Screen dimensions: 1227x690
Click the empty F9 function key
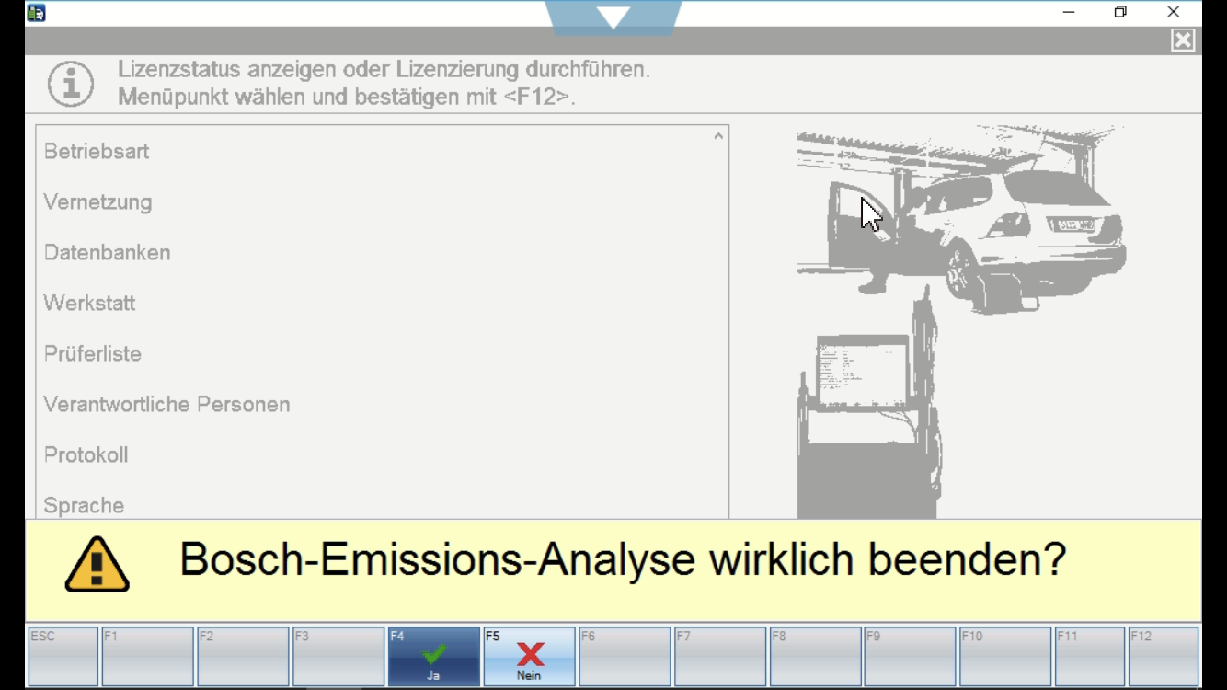tap(912, 656)
